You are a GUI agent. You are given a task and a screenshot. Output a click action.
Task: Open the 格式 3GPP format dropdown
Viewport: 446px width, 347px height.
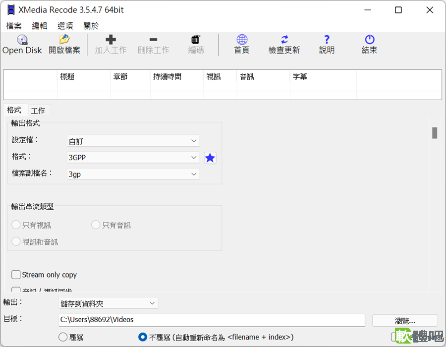133,157
